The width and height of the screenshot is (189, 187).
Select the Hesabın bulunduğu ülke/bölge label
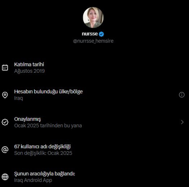[x=48, y=92]
